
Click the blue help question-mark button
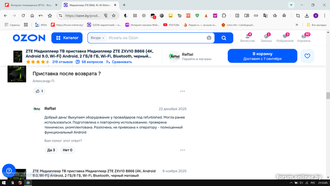(x=9, y=171)
